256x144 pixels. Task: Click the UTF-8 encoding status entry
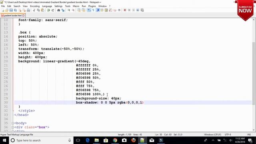(x=228, y=134)
